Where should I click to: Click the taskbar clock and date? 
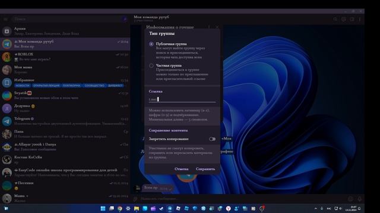[351, 208]
